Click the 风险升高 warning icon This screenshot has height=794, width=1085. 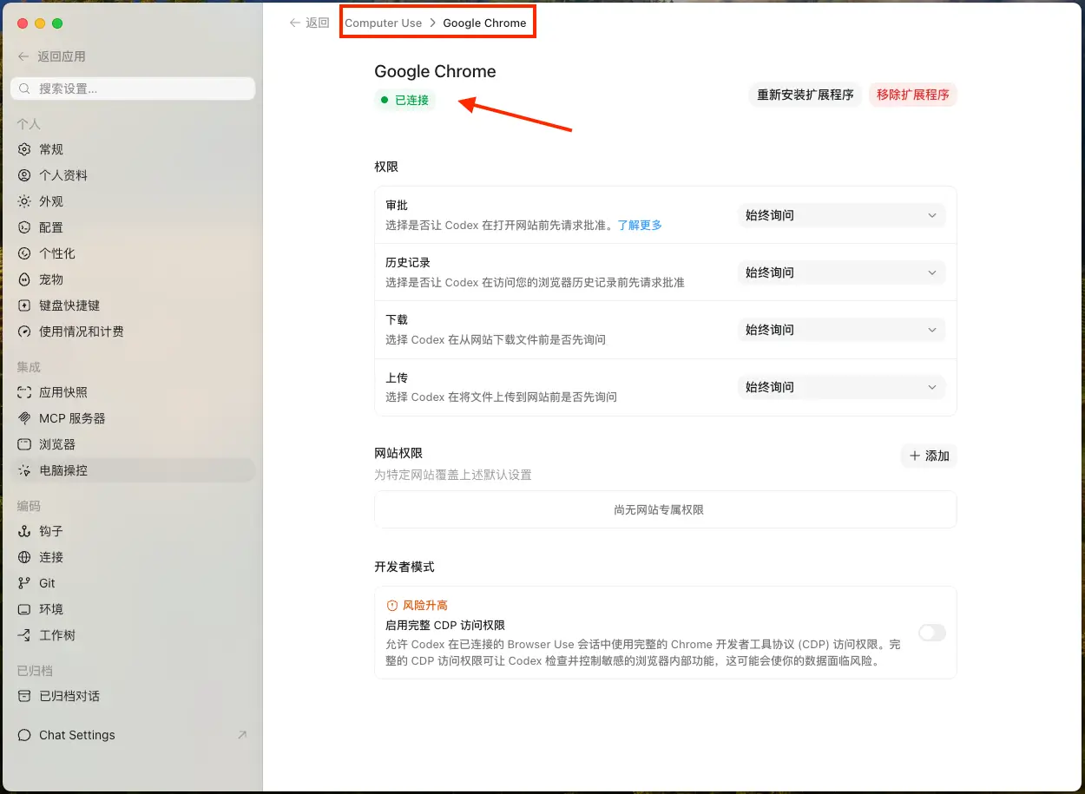[x=391, y=606]
